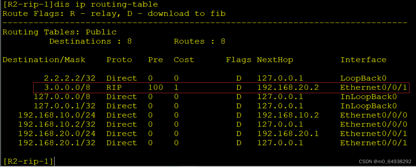Click 'Direct' in the 2.2.2.2/32 row
Viewport: 416px width, 167px height.
click(122, 78)
